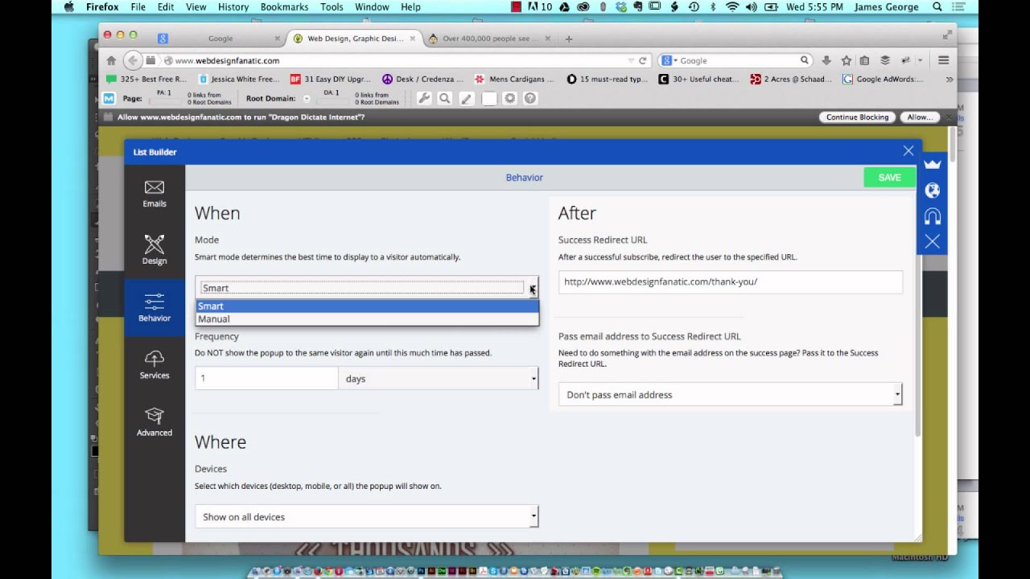Image resolution: width=1030 pixels, height=579 pixels.
Task: Click the Success Redirect URL input field
Action: (731, 282)
